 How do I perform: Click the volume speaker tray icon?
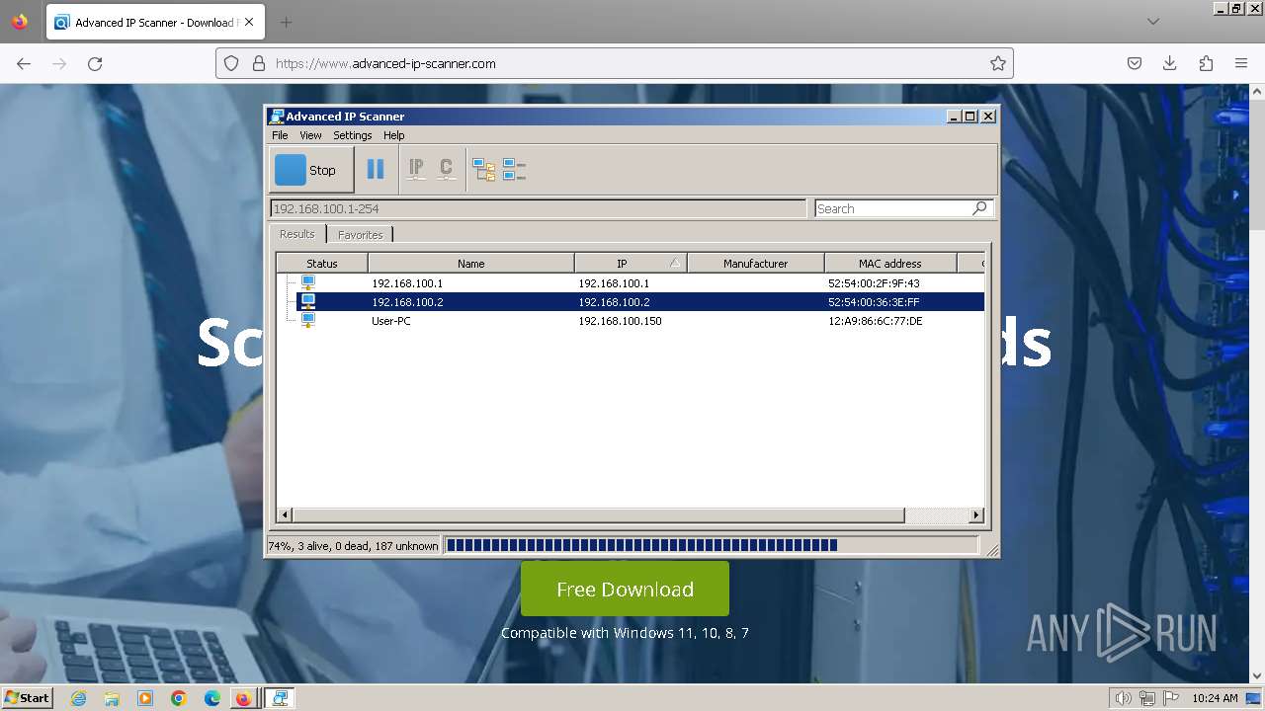pos(1124,698)
